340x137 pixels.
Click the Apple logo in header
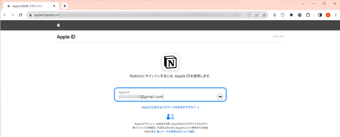coord(58,25)
